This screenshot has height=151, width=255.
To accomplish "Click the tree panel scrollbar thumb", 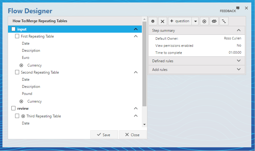I will pos(144,64).
